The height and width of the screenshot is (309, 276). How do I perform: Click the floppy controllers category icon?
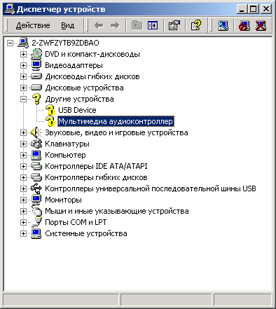[x=36, y=177]
